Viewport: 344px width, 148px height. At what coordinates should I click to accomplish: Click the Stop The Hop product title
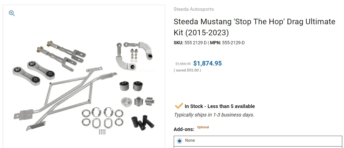(x=254, y=27)
